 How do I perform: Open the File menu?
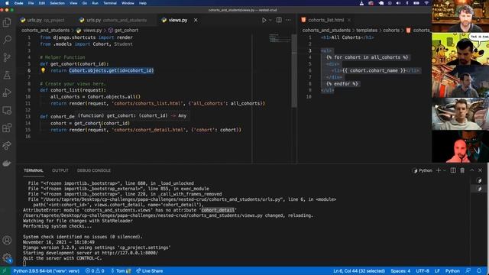[x=31, y=3]
